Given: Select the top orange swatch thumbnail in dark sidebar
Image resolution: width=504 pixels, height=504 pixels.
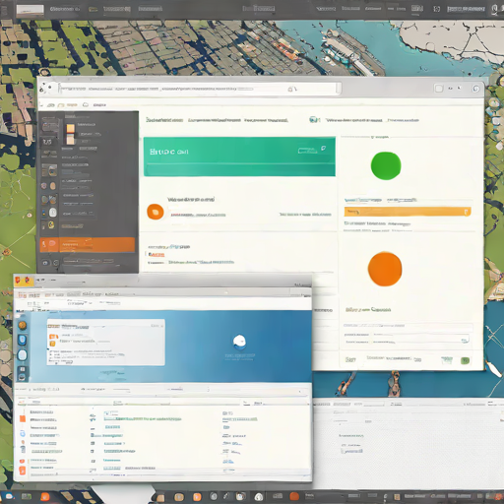Looking at the screenshot, I should (71, 128).
